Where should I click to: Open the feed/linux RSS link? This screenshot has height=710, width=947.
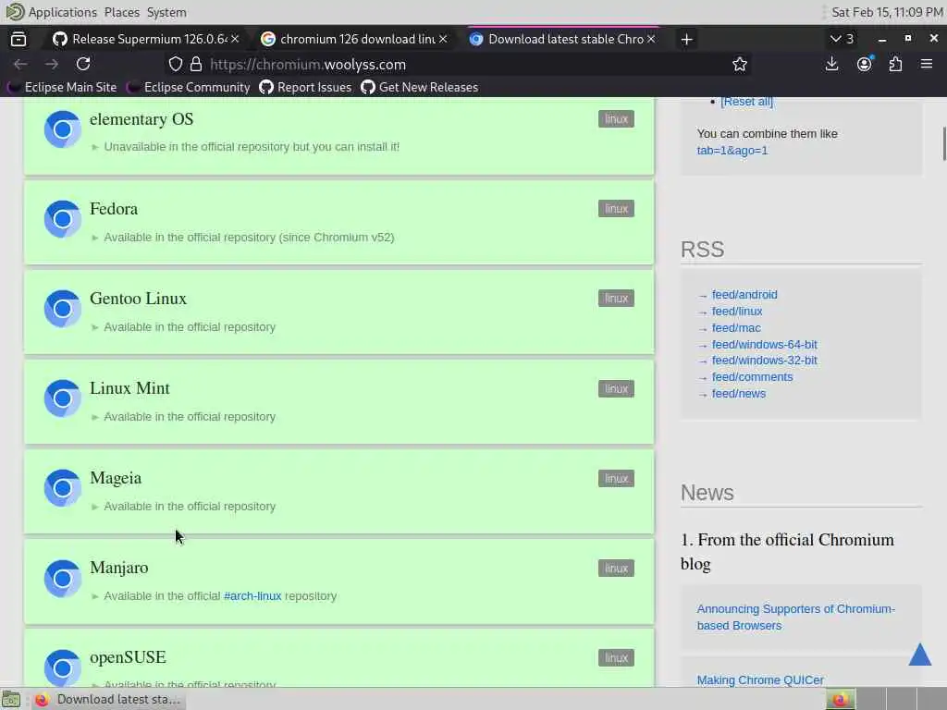click(737, 311)
